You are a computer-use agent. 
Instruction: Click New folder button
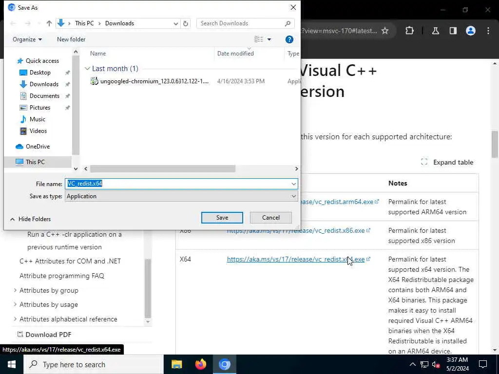coord(71,39)
